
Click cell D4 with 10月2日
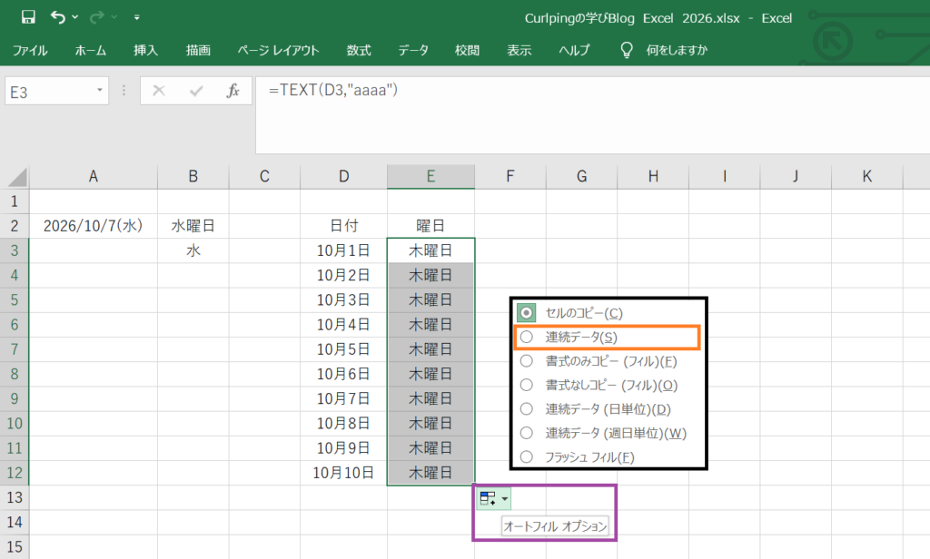pyautogui.click(x=343, y=276)
